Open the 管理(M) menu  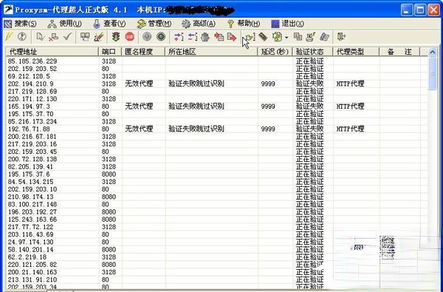[154, 24]
